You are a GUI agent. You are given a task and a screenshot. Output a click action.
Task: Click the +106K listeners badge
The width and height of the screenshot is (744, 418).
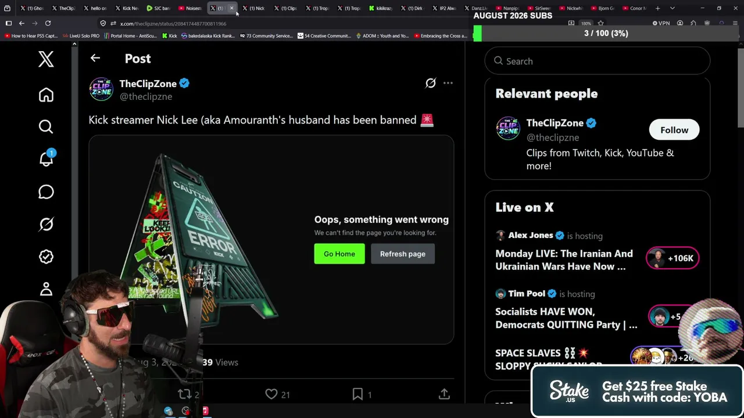coord(673,258)
